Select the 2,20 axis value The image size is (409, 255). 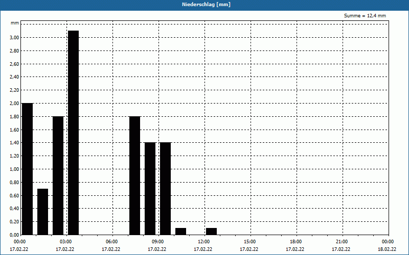(x=14, y=90)
